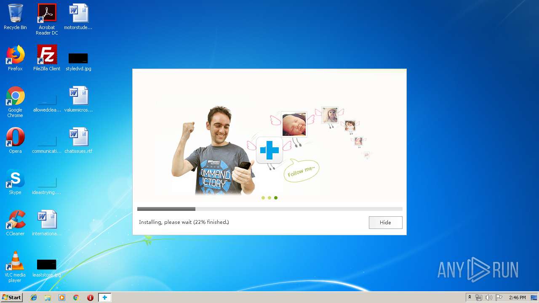
Task: Open Opera from the taskbar
Action: [x=90, y=298]
